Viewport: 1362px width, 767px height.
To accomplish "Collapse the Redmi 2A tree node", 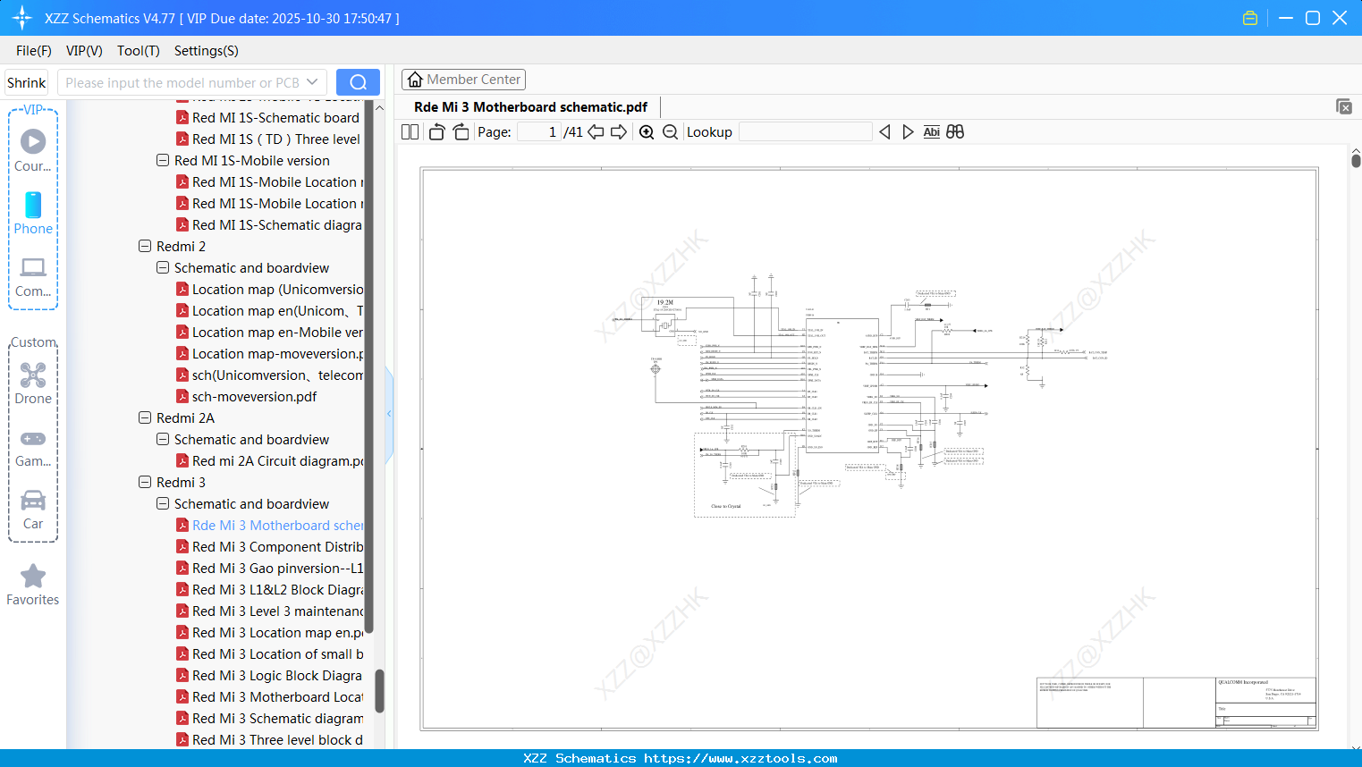I will coord(144,417).
